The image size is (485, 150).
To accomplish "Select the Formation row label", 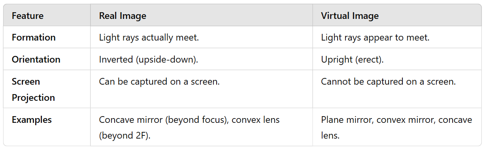I will [34, 37].
